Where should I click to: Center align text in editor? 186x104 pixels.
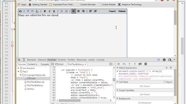coord(78,11)
